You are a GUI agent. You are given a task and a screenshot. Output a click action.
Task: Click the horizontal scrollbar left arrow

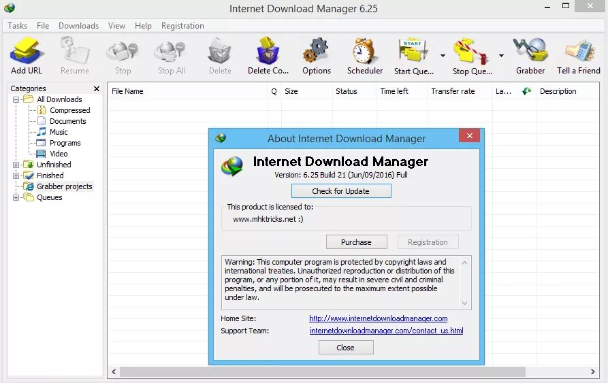coord(114,371)
